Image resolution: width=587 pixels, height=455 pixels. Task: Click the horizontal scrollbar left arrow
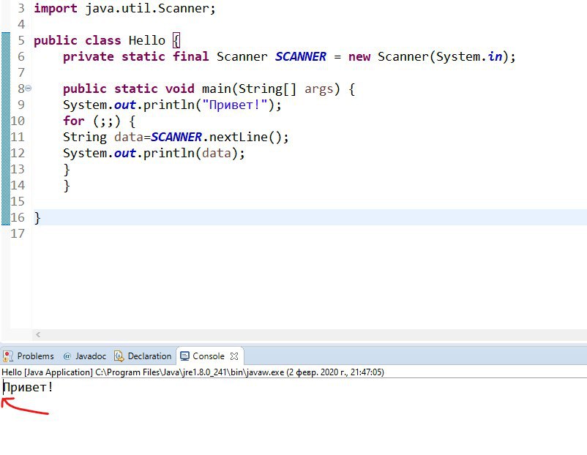tap(38, 334)
